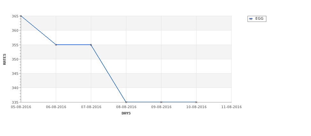
Task: Click the 06-08-2016 x-axis label
Action: 56,107
